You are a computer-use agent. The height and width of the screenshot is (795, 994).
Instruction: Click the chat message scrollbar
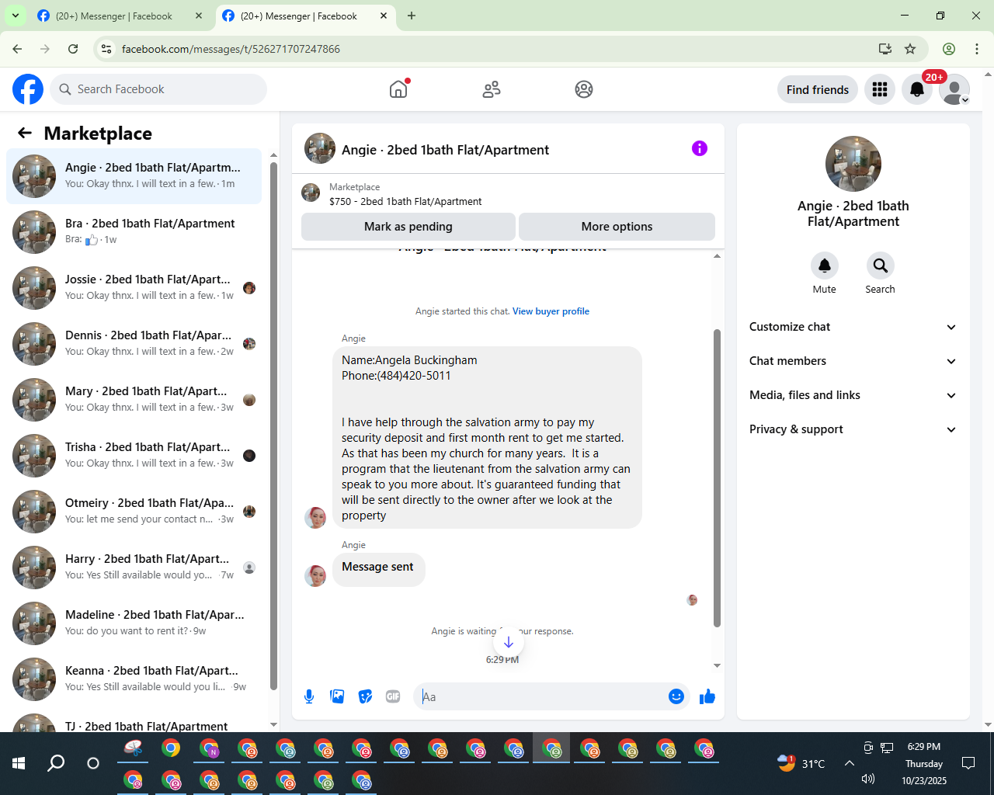[717, 477]
